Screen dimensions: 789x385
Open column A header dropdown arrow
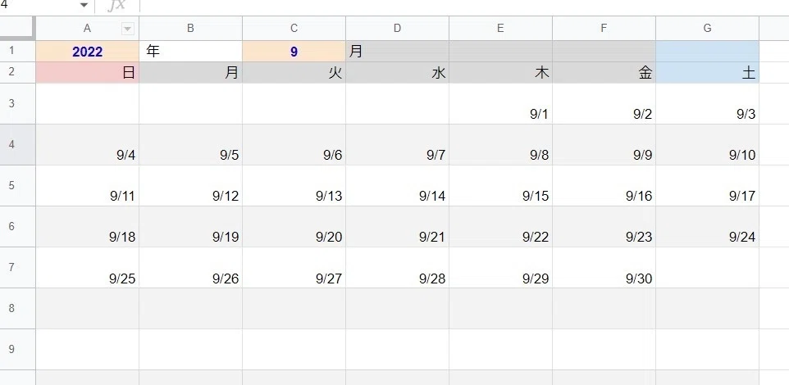coord(128,29)
